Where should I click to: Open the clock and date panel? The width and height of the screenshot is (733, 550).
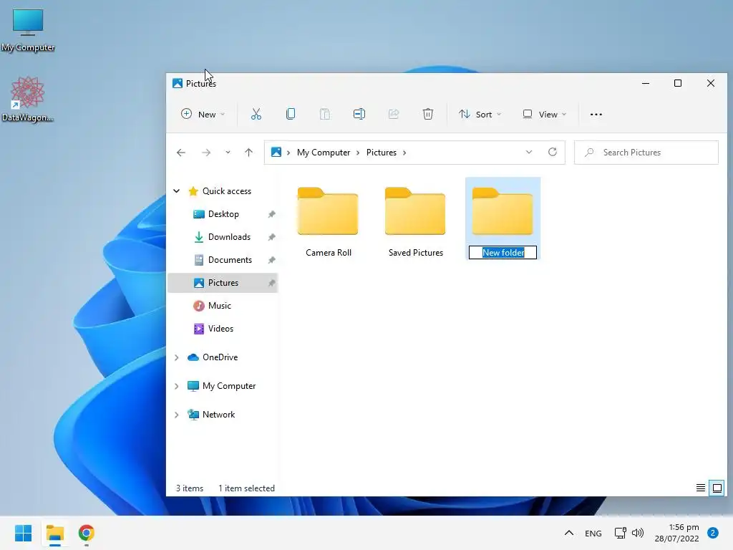(x=676, y=533)
